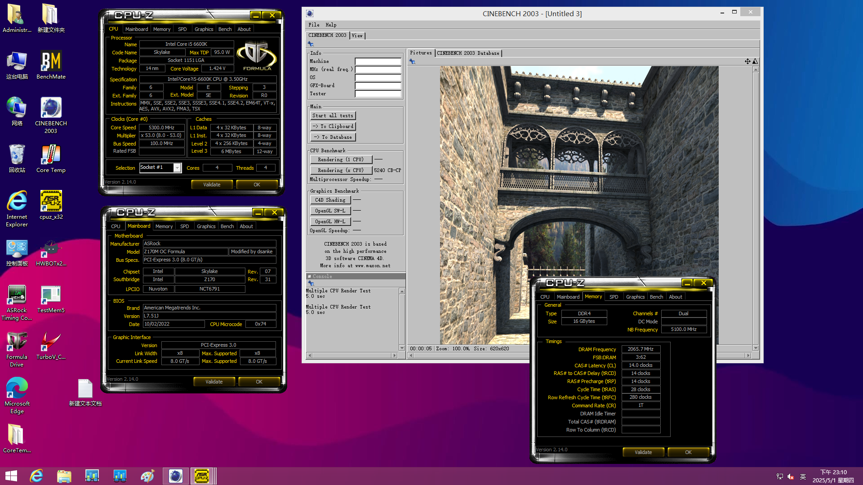Click OK in the Mainboard CPU-Z window
863x485 pixels.
click(259, 382)
